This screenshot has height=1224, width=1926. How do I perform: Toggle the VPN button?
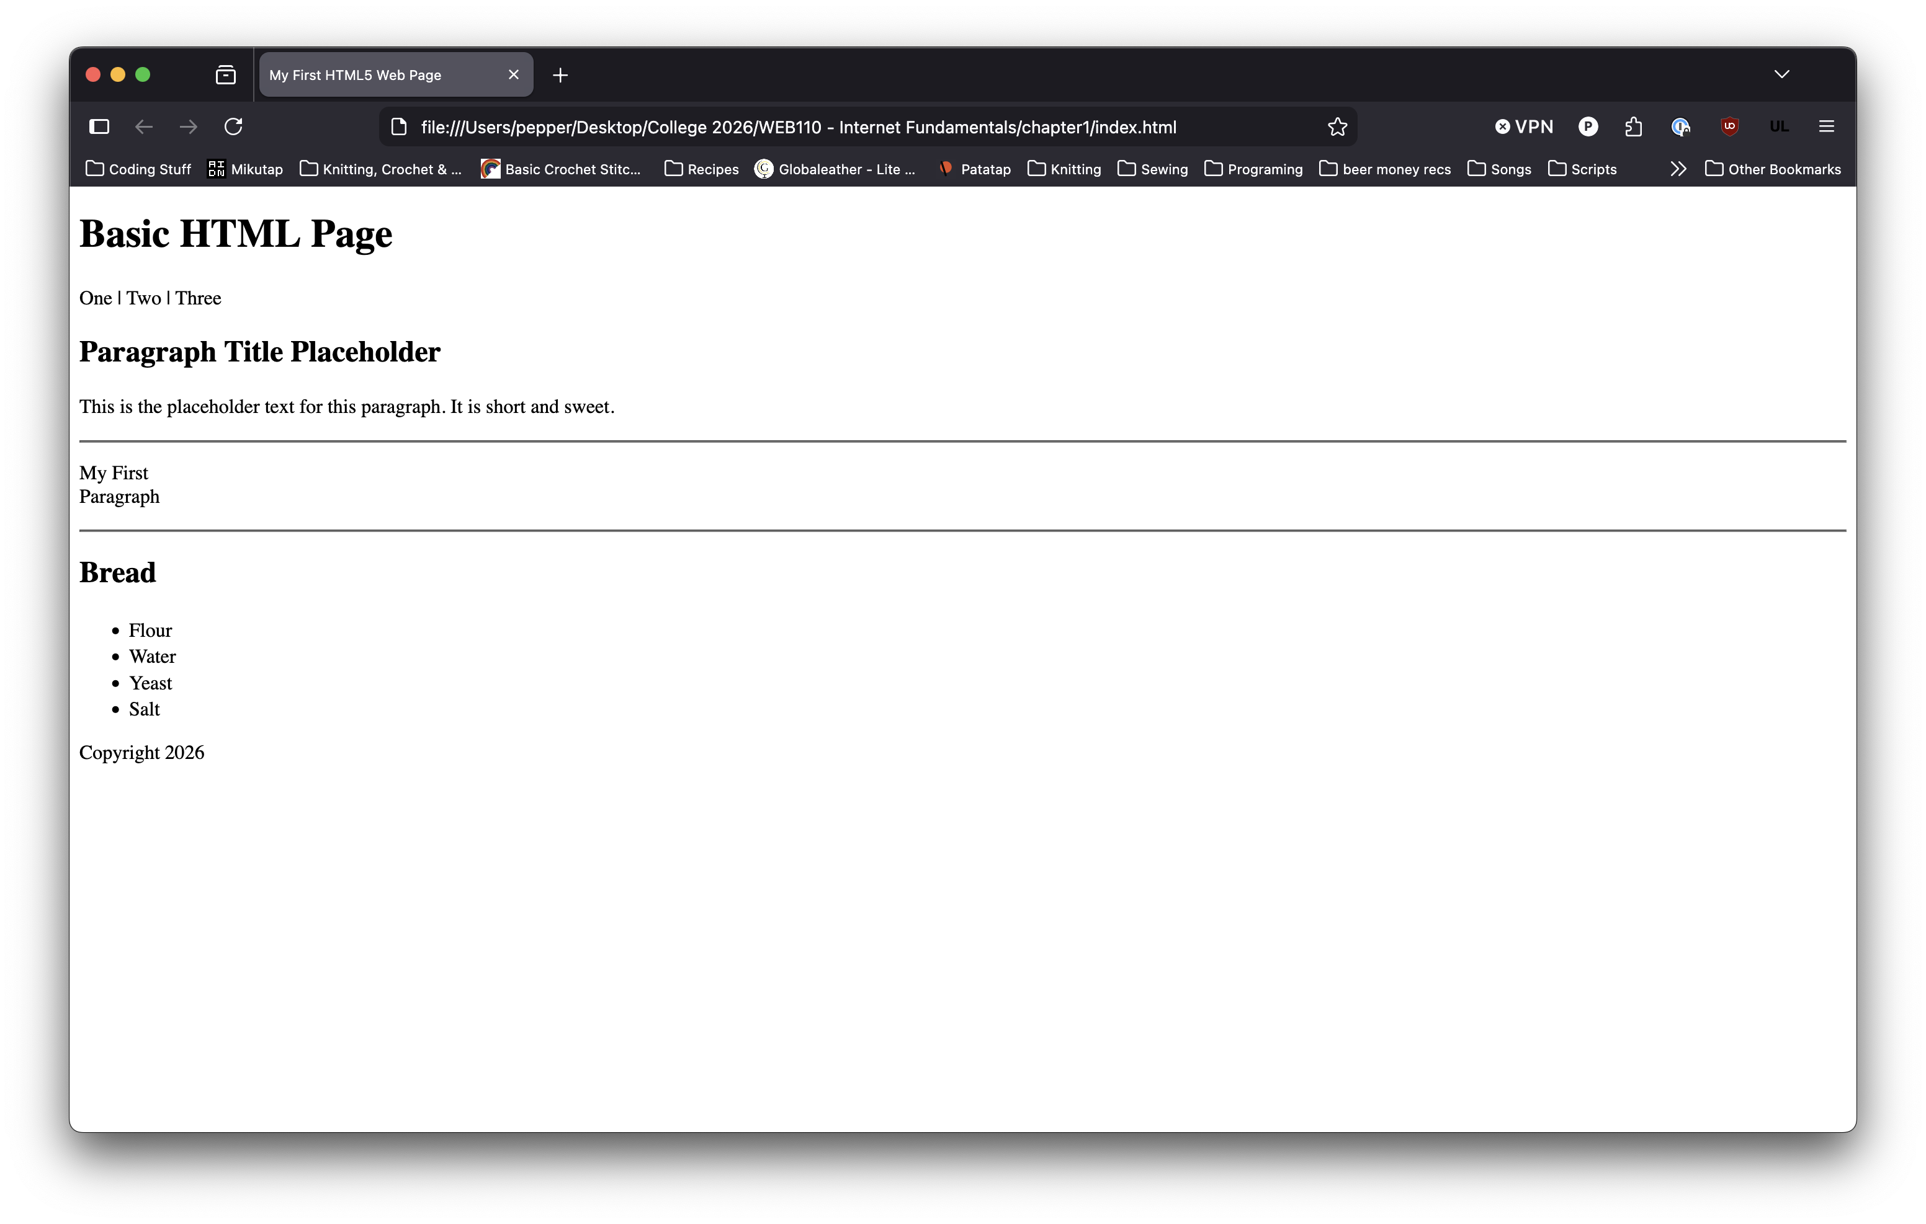pyautogui.click(x=1524, y=126)
